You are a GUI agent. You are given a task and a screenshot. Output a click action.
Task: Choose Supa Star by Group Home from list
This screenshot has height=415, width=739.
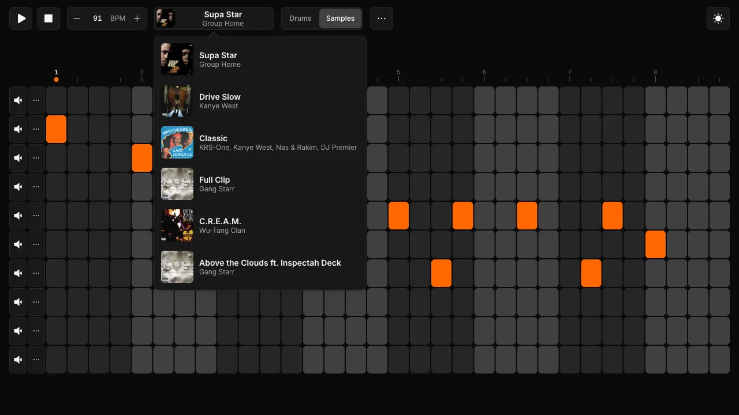pyautogui.click(x=260, y=59)
